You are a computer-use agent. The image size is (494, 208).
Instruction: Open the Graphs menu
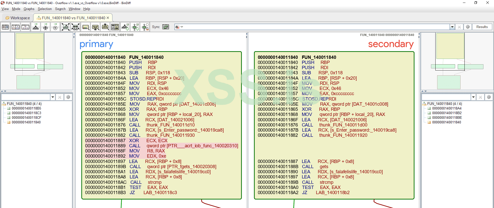point(29,9)
